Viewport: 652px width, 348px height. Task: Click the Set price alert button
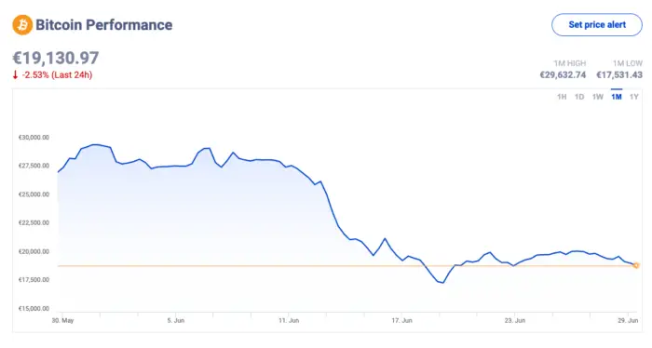coord(597,25)
